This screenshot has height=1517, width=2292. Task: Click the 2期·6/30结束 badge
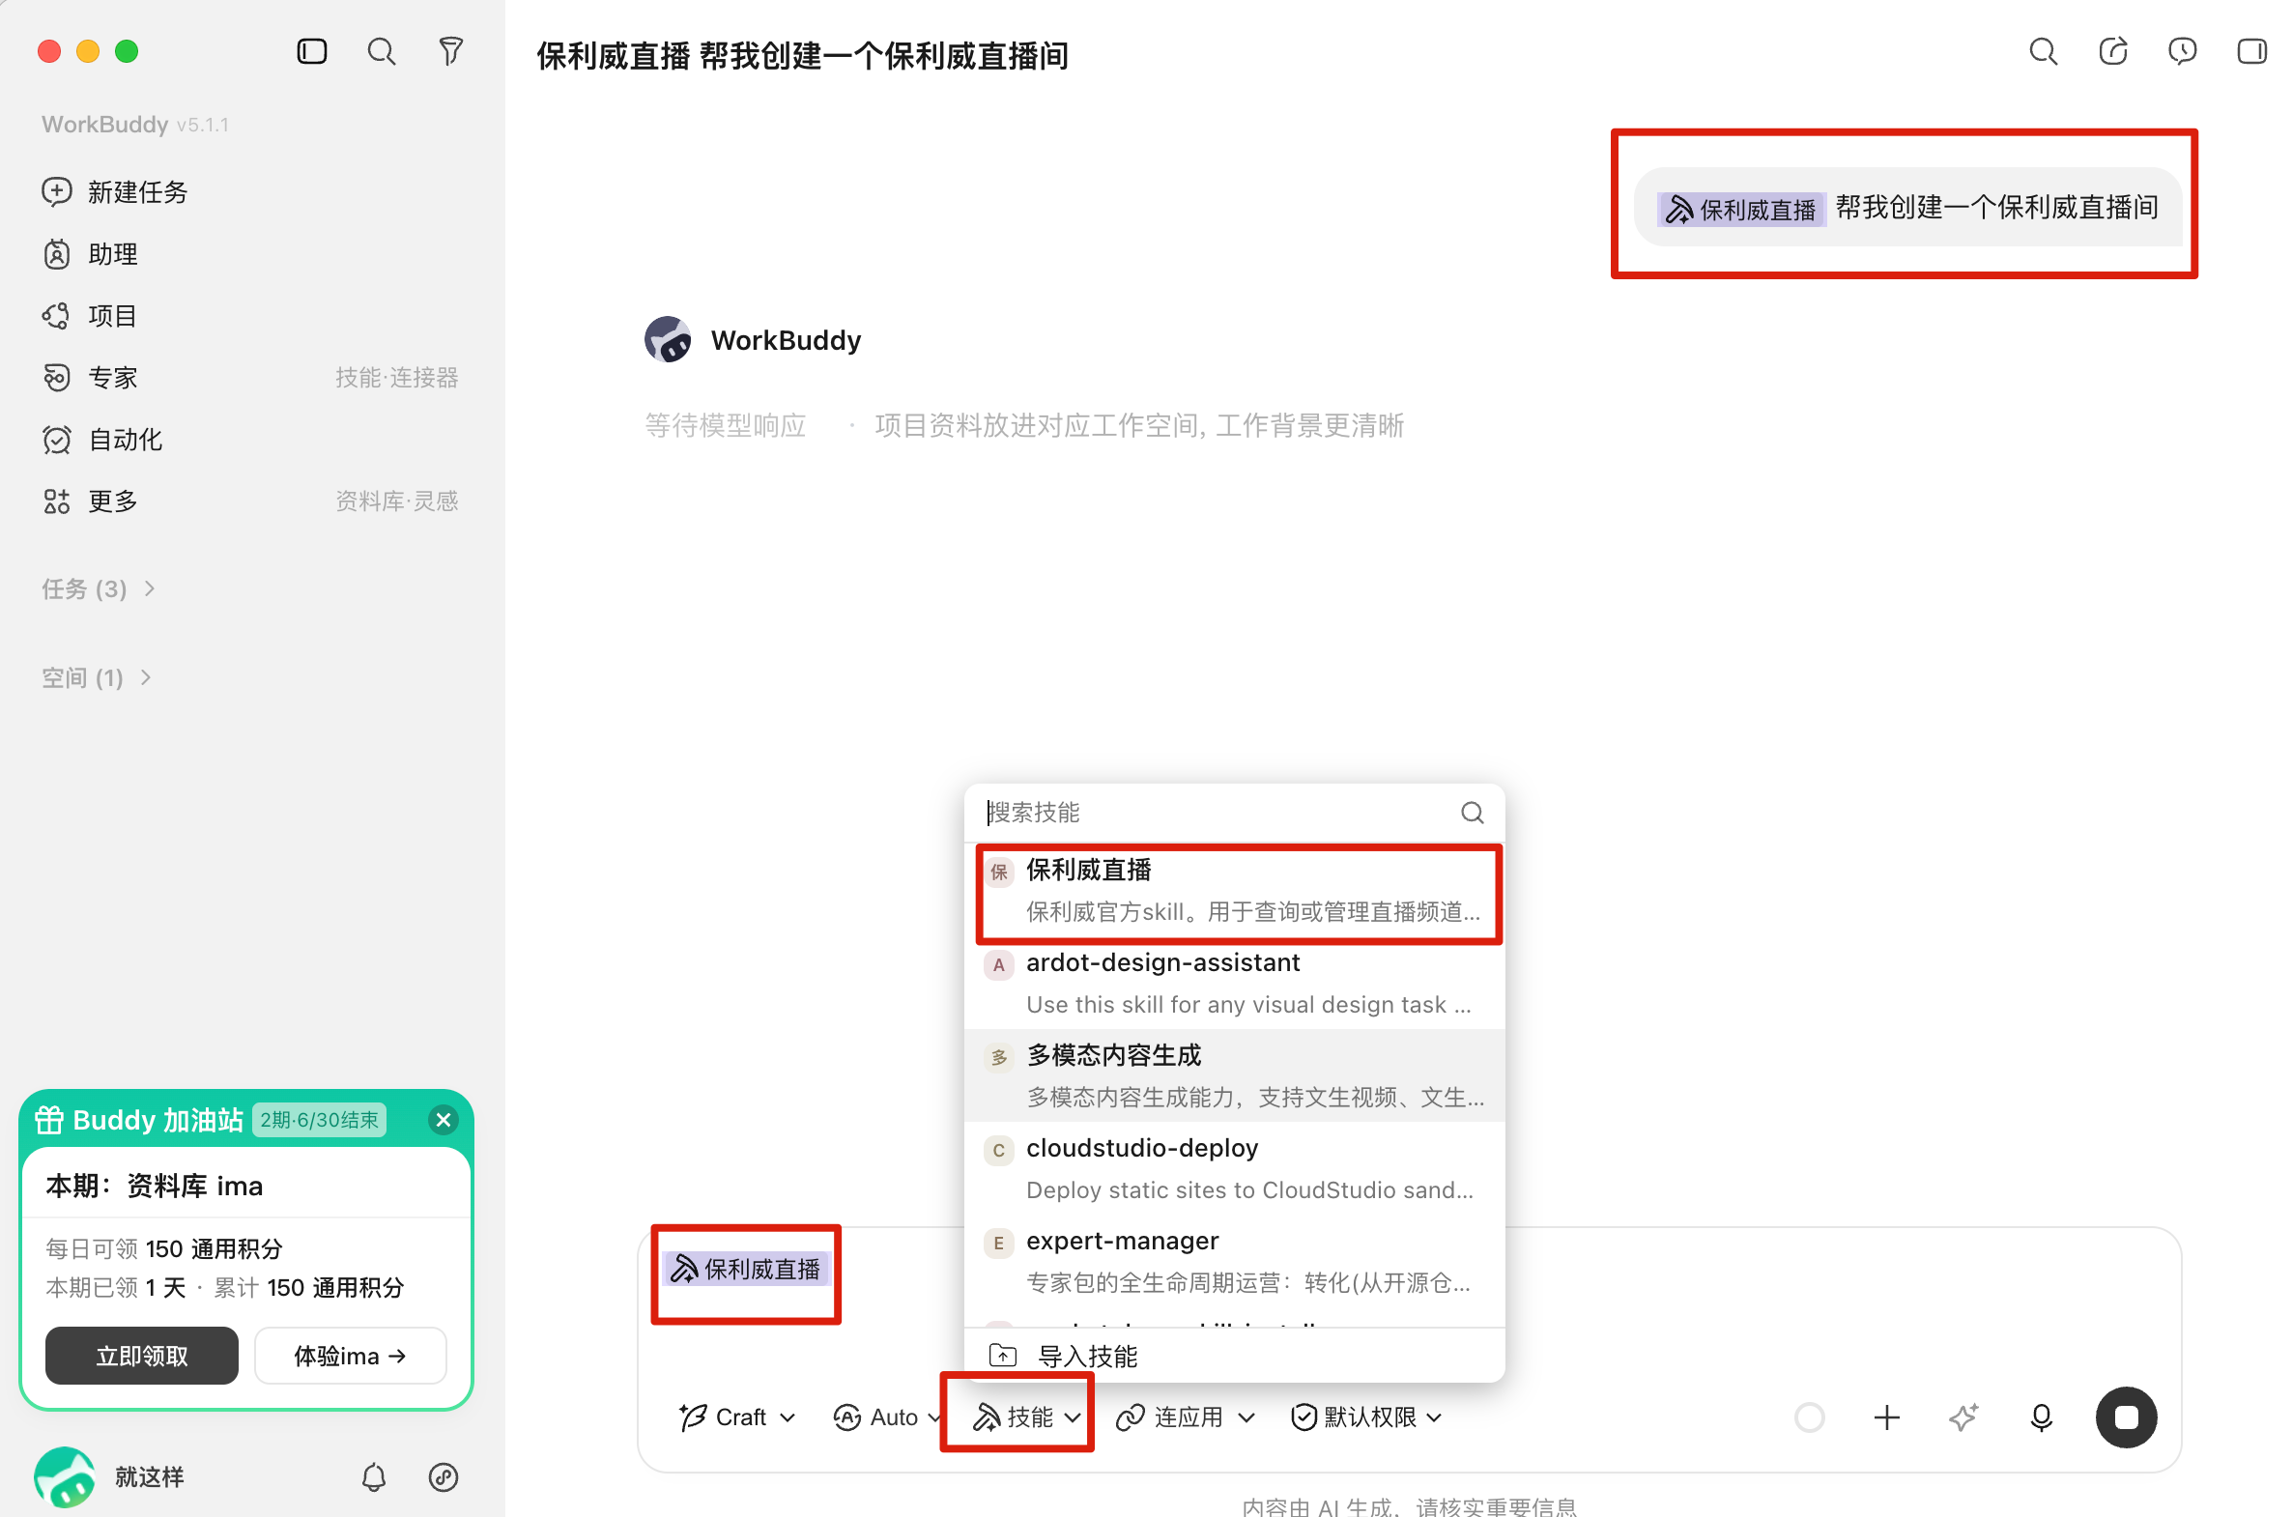pyautogui.click(x=319, y=1119)
